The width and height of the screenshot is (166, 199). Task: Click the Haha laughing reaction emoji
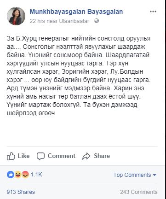(18, 175)
